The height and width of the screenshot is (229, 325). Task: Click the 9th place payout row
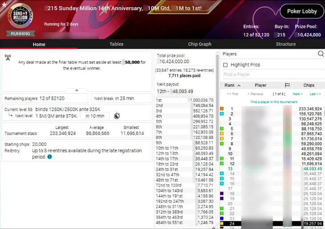pos(185,143)
